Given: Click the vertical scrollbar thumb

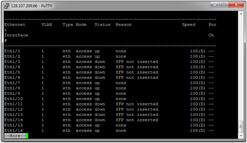Looking at the screenshot, I should coord(241,127).
